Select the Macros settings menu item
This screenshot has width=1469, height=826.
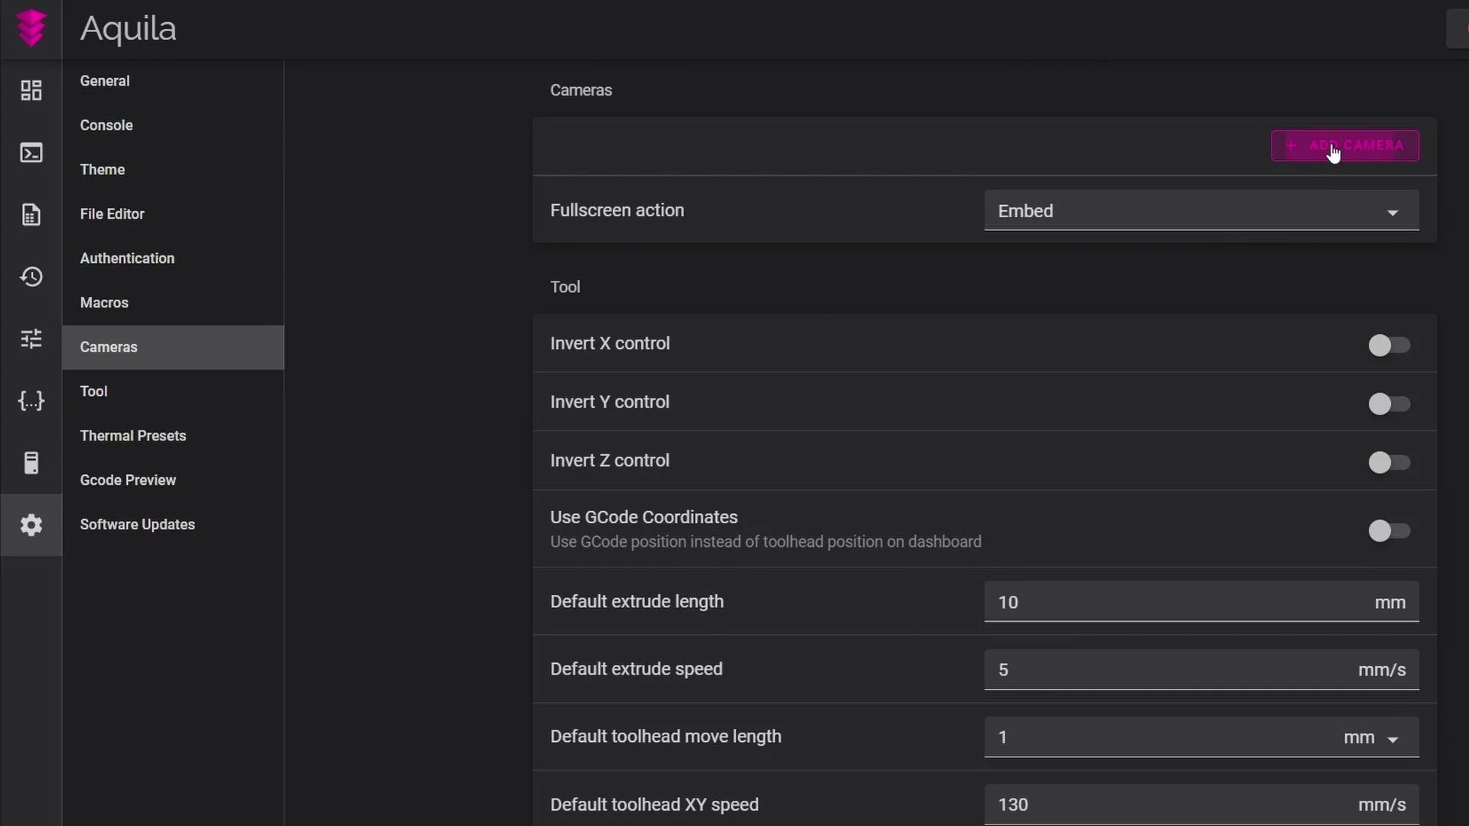pyautogui.click(x=104, y=303)
